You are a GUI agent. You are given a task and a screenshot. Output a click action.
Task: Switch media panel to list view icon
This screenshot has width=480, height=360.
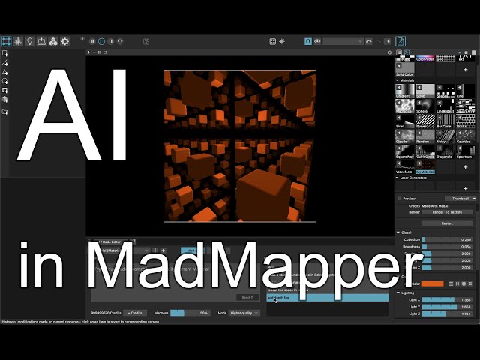[x=399, y=52]
